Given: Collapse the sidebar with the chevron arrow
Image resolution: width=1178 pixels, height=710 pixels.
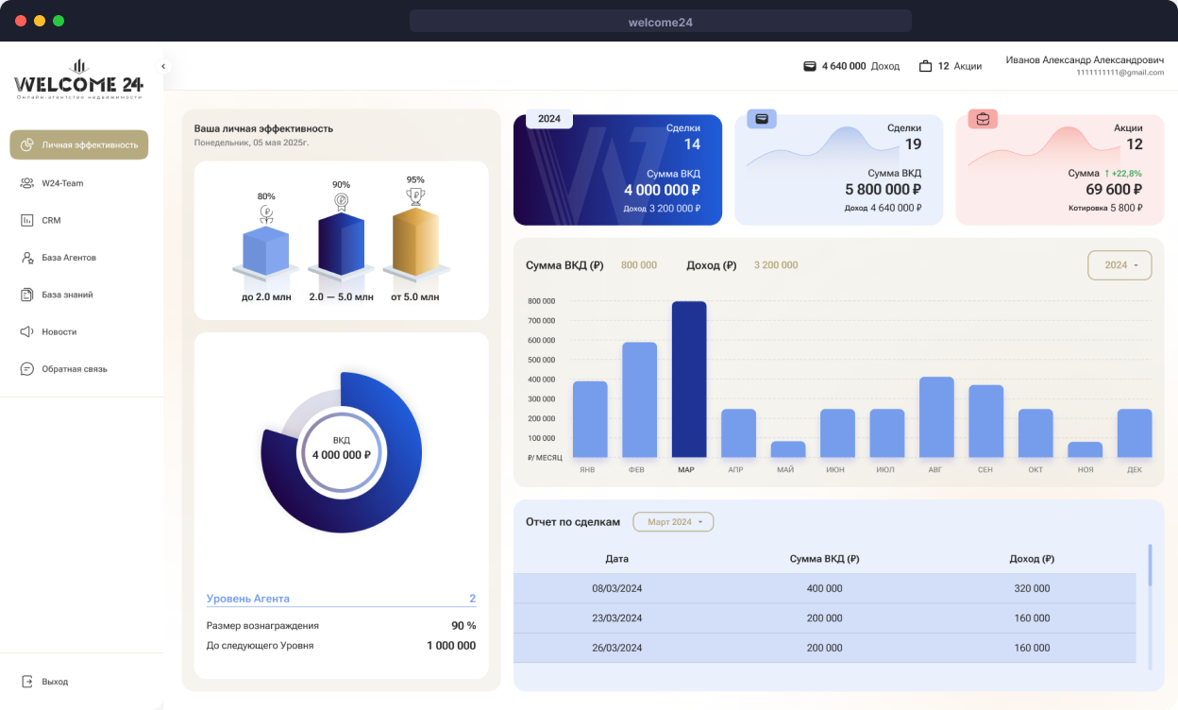Looking at the screenshot, I should [x=163, y=66].
